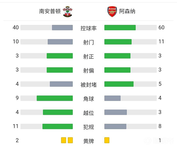Viewport: 177px width, 146px height.
Task: Open the 南安普顿 team name
Action: pyautogui.click(x=50, y=11)
